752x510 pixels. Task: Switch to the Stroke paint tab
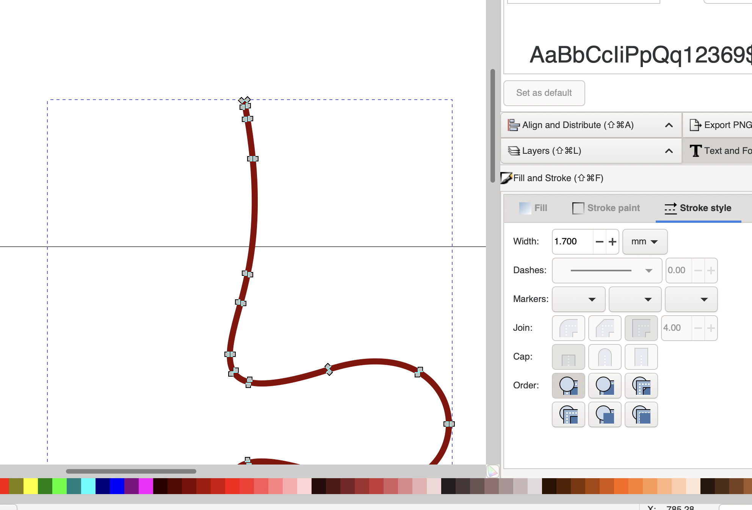(606, 208)
